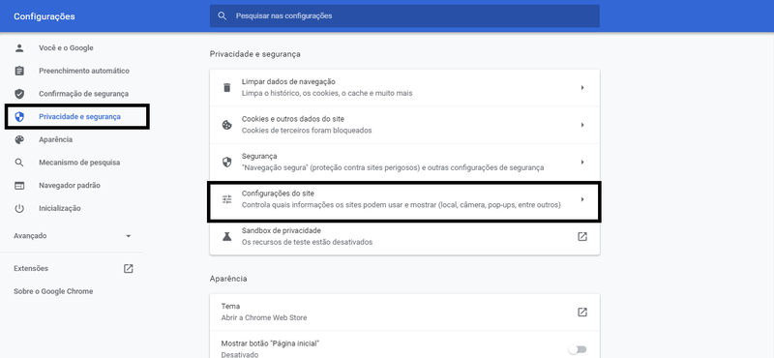Click the shield icon in the Segurança row
This screenshot has height=358, width=774.
[226, 162]
